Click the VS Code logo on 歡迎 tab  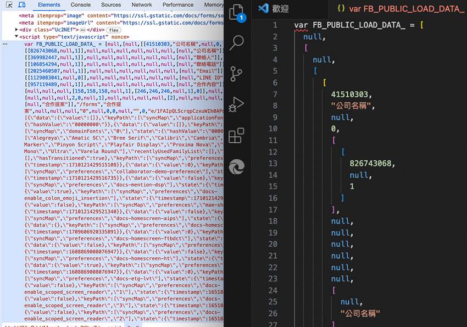(263, 8)
